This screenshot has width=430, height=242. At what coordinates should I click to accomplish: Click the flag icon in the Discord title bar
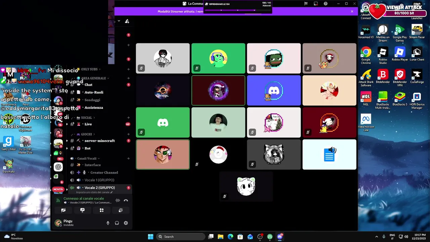point(306,4)
